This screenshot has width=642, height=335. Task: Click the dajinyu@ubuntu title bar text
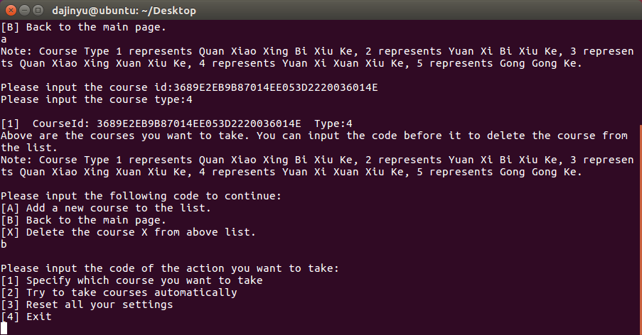[124, 11]
